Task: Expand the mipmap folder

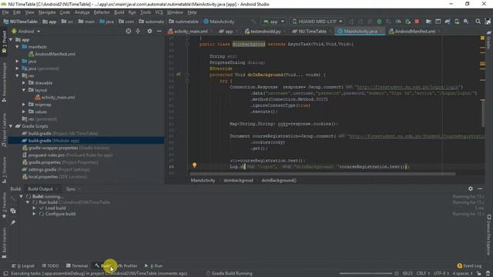Action: tap(24, 105)
